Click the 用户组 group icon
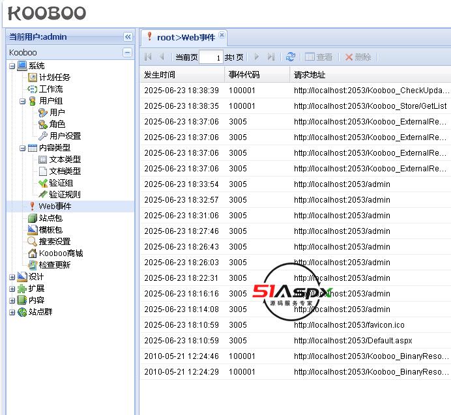451x415 pixels. tap(33, 101)
